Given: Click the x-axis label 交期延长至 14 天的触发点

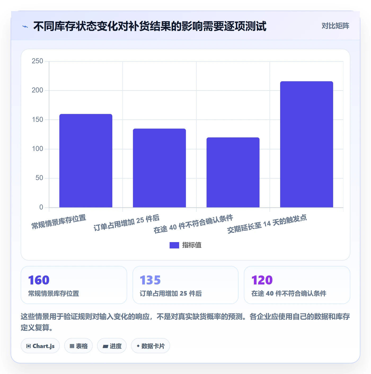Looking at the screenshot, I should [267, 224].
